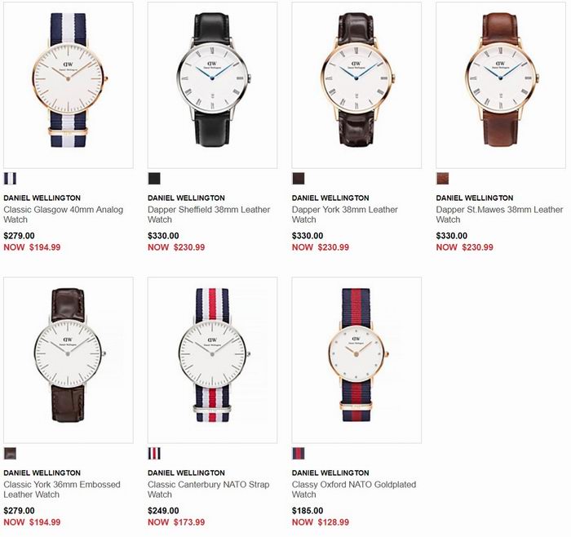Select the brown swatch under Classic York
The image size is (571, 537).
10,454
